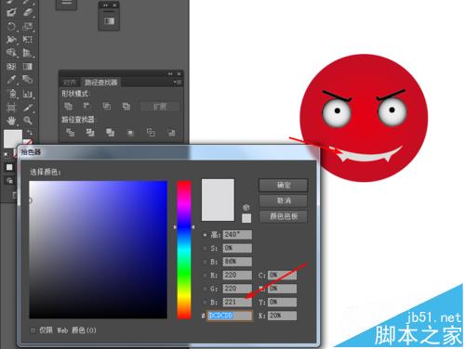The width and height of the screenshot is (465, 349).
Task: Click the large new color preview swatch
Action: coord(218,200)
